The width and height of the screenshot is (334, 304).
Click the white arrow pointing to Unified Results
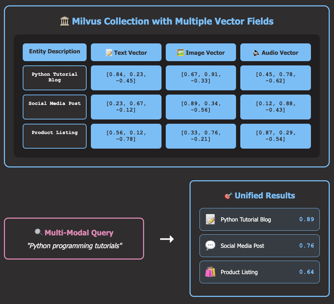(167, 239)
